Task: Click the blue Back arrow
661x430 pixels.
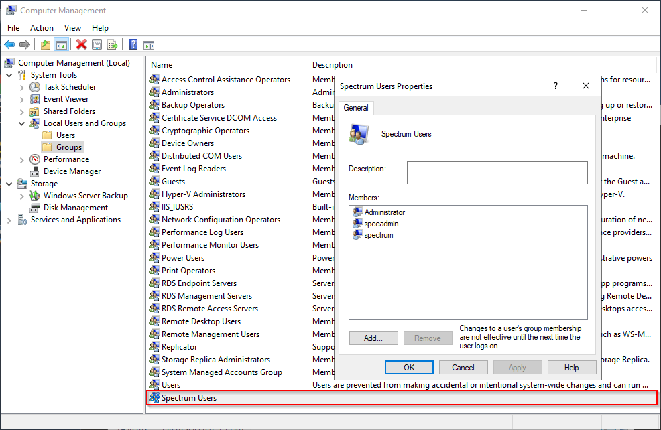Action: click(9, 45)
